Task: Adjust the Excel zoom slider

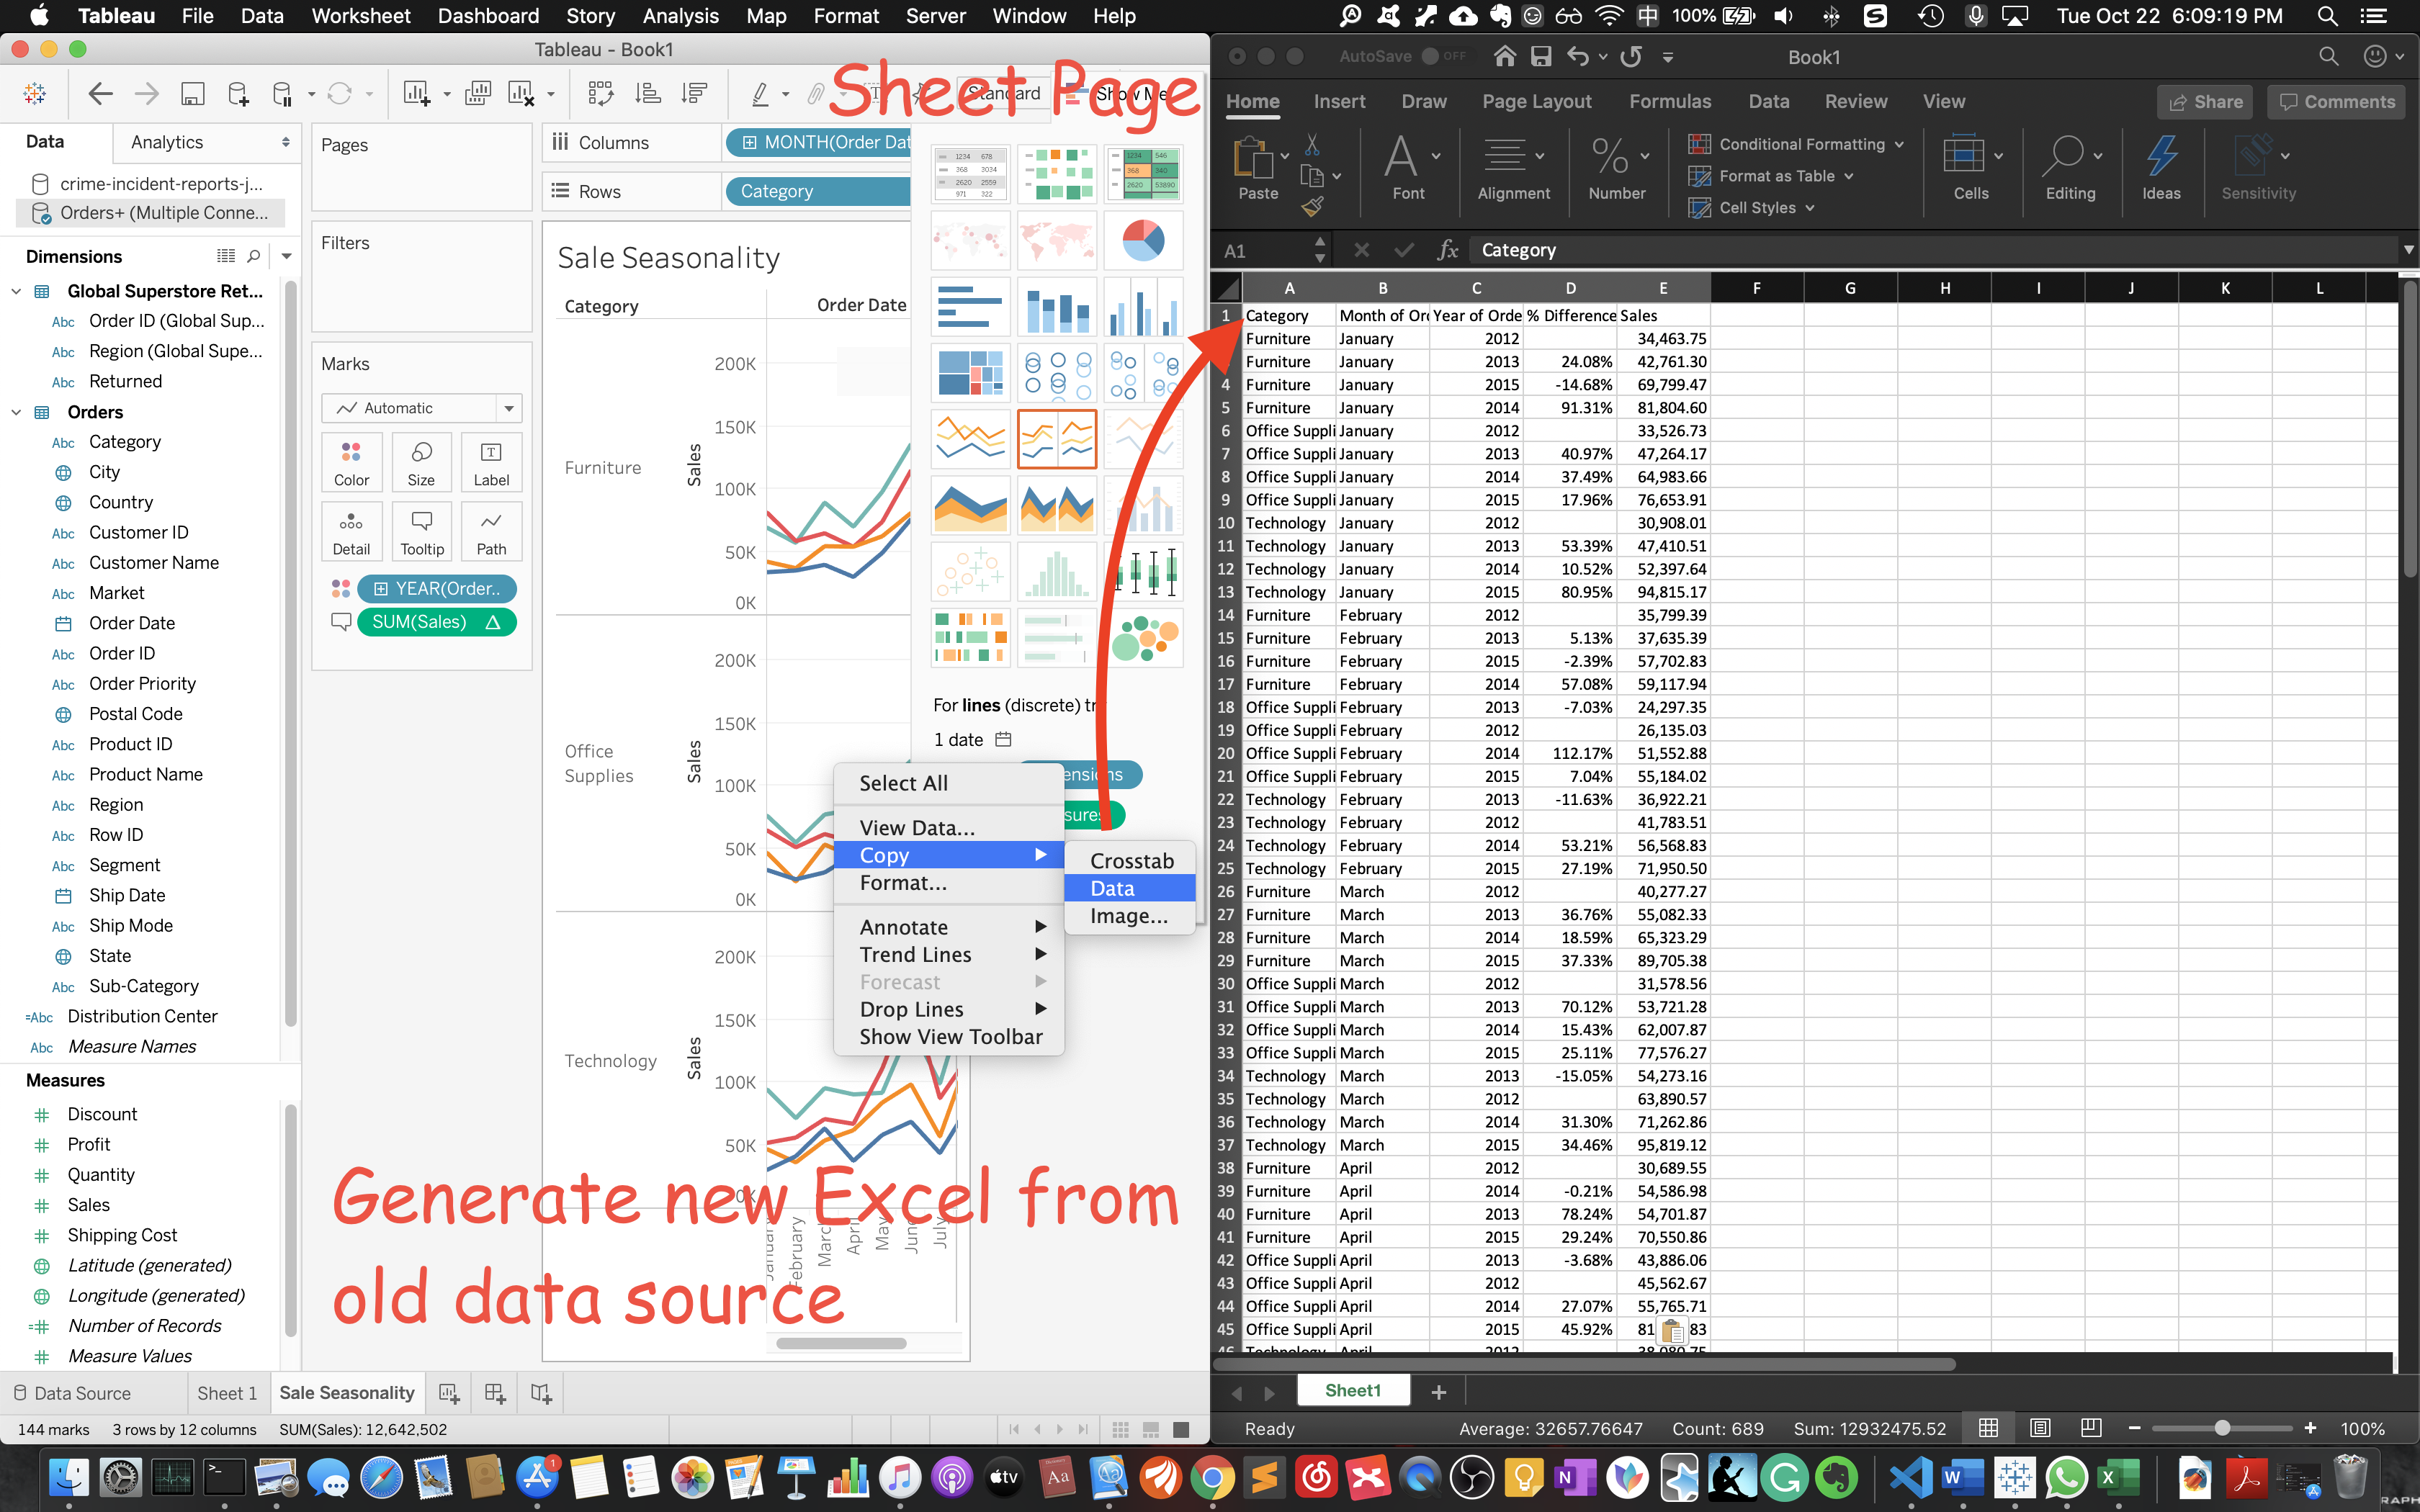Action: pos(2221,1428)
